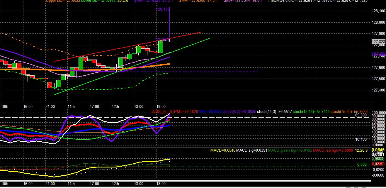This screenshot has height=188, width=386.
Task: Click the -0,0600 MACD axis label
Action: 378,175
